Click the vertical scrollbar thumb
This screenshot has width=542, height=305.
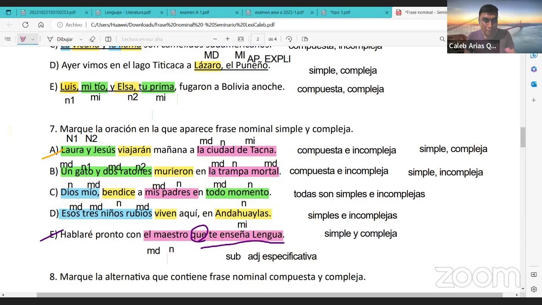pos(523,137)
